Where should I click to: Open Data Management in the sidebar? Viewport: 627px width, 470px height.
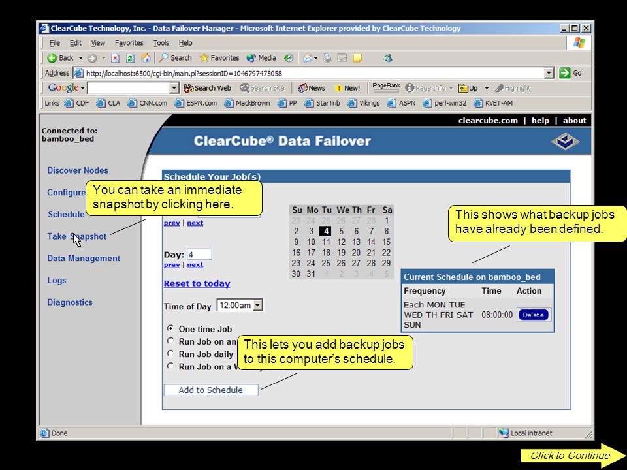pyautogui.click(x=84, y=258)
